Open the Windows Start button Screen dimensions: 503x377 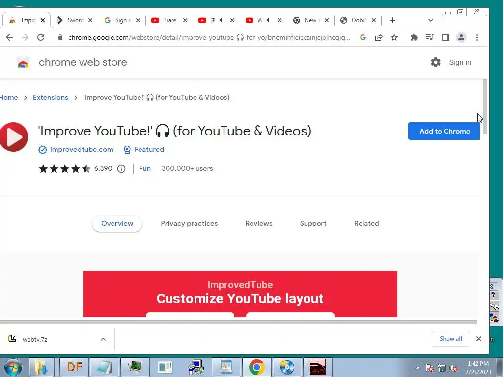coord(13,367)
